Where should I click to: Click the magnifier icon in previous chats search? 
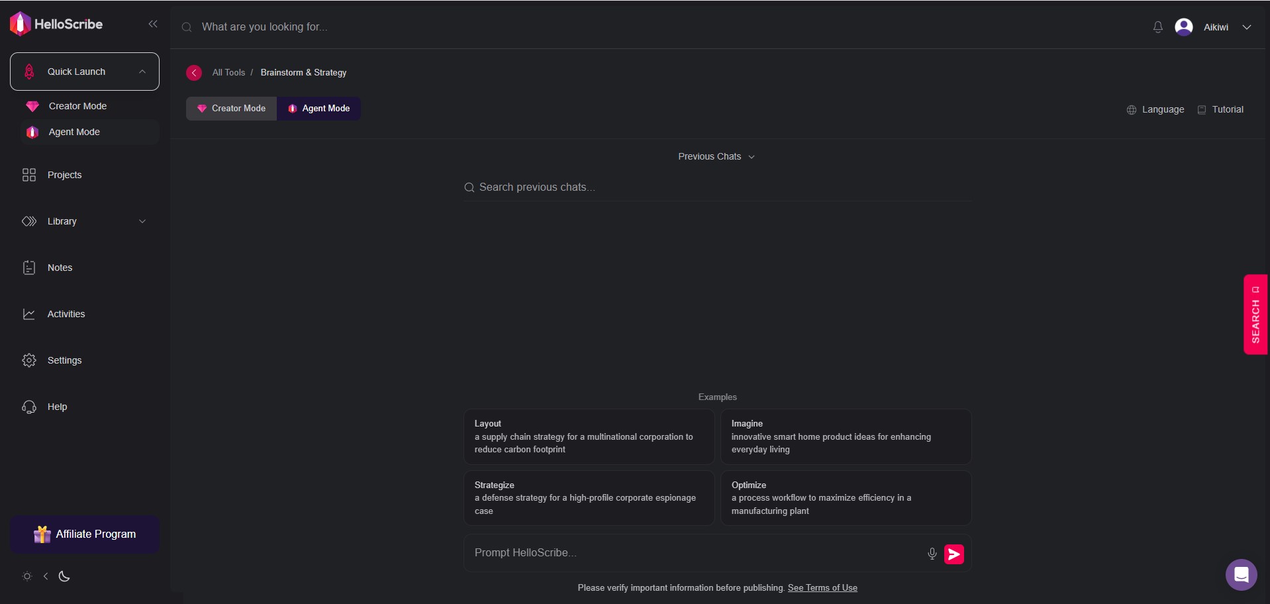[x=469, y=187]
